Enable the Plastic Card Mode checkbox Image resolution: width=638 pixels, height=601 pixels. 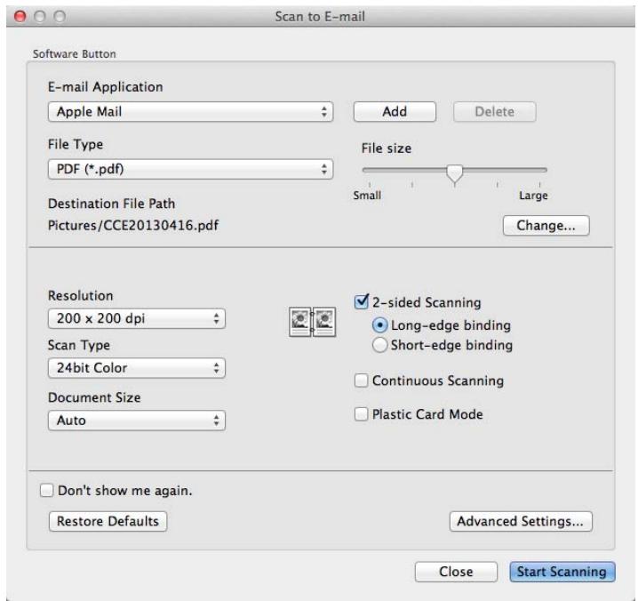click(x=361, y=414)
